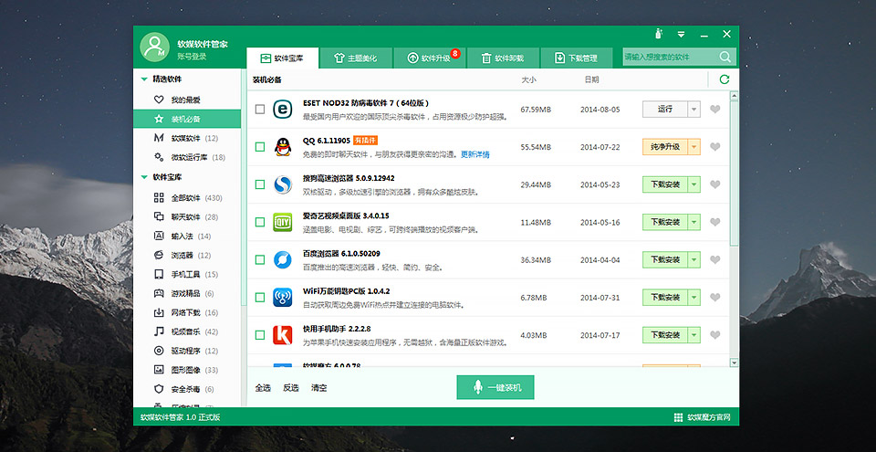Image resolution: width=876 pixels, height=452 pixels.
Task: Click the software list vertical scrollbar thumb
Action: 734,172
